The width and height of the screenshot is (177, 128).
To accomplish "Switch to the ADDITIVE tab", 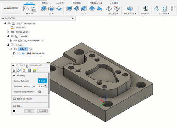I will click(x=61, y=3).
